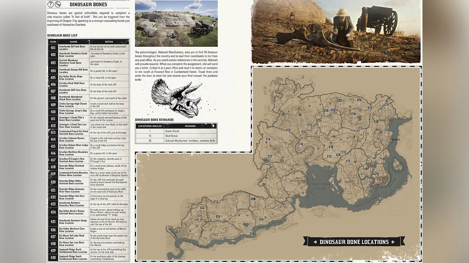469x263 pixels.
Task: Select the 401 icon badge in the bone list
Action: (53, 48)
